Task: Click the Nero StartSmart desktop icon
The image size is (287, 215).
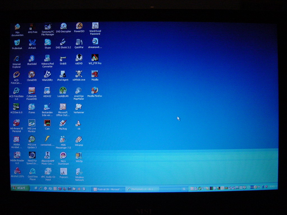Action: [63, 158]
